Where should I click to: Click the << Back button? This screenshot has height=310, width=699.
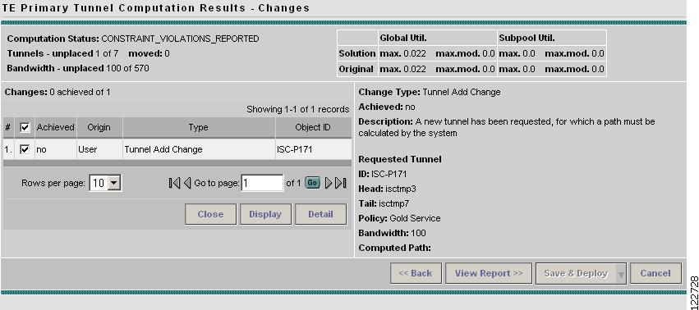click(416, 273)
